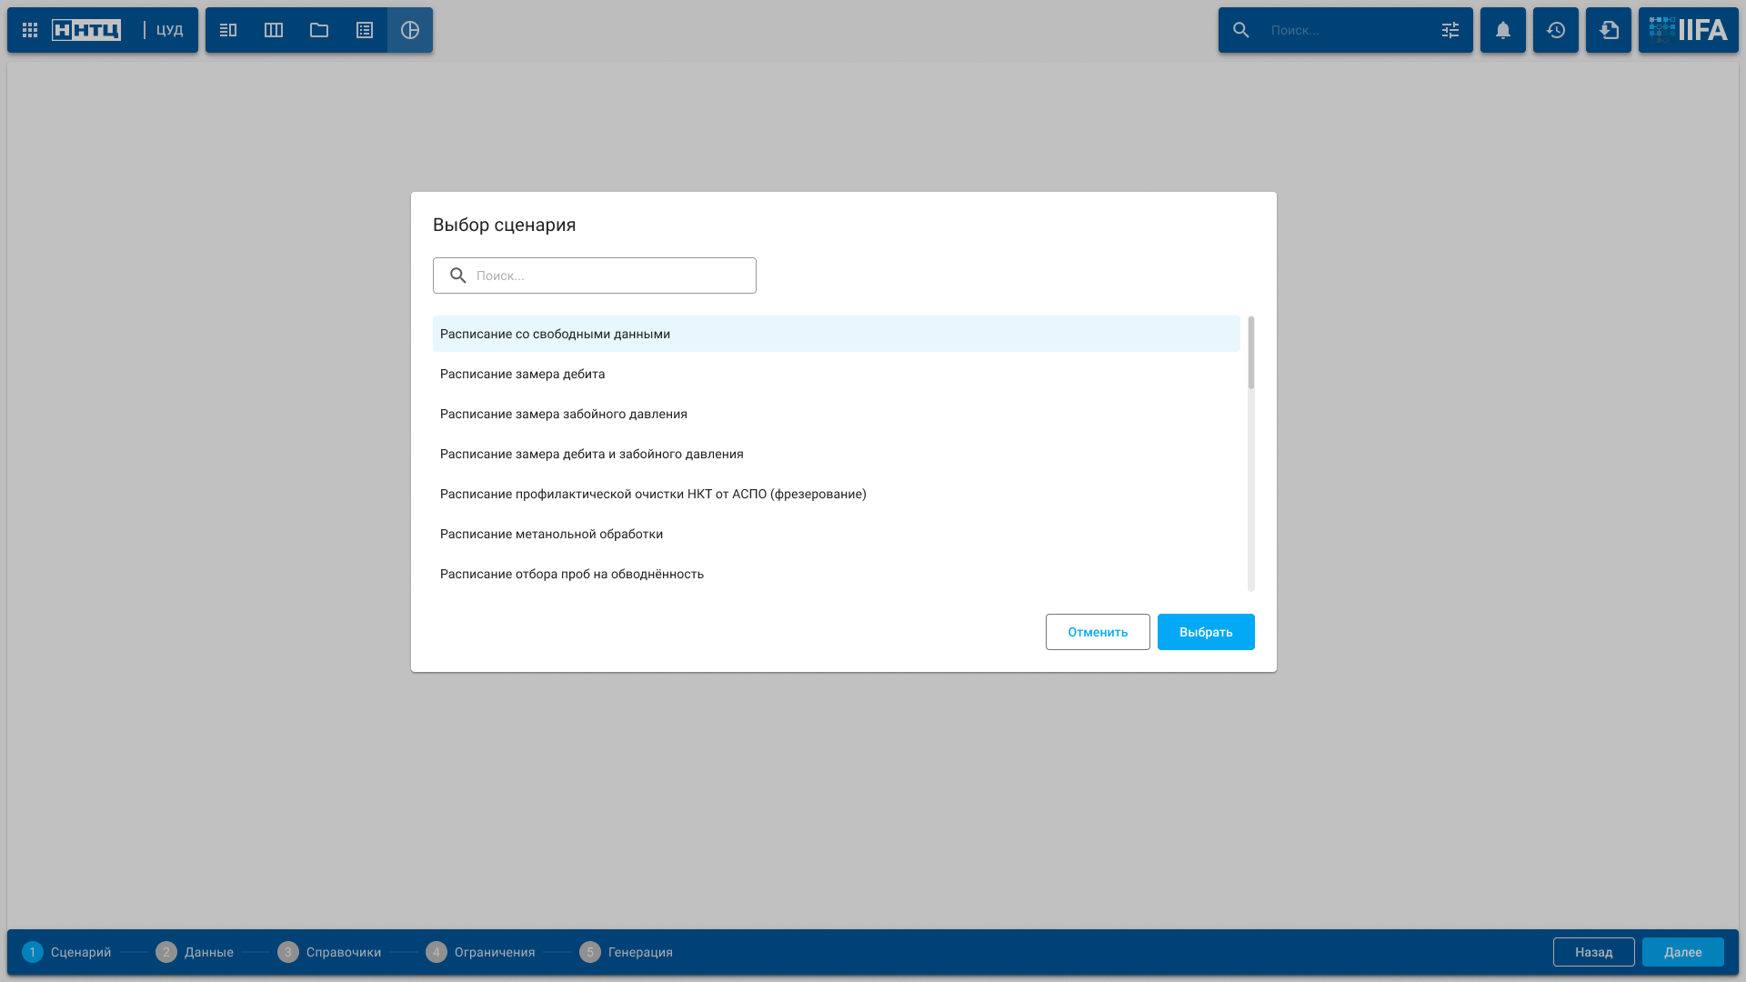This screenshot has height=982, width=1746.
Task: Click the import file icon next to IIFA
Action: [x=1609, y=30]
